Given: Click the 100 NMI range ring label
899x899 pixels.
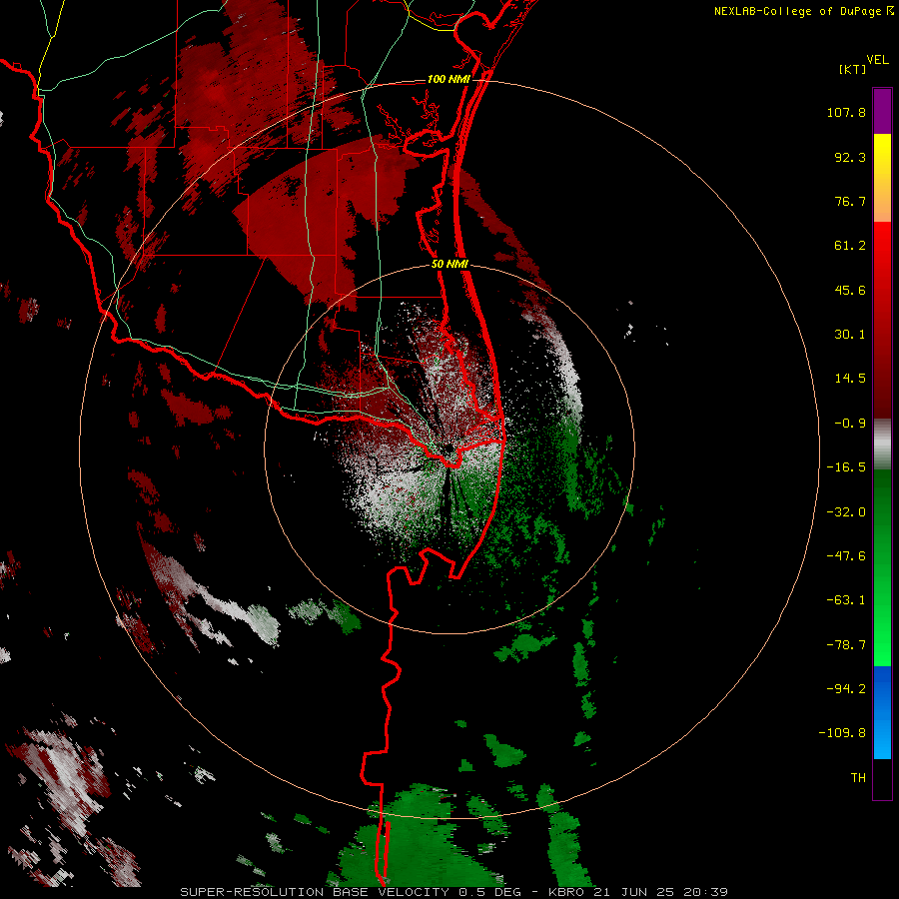Looking at the screenshot, I should pos(449,79).
